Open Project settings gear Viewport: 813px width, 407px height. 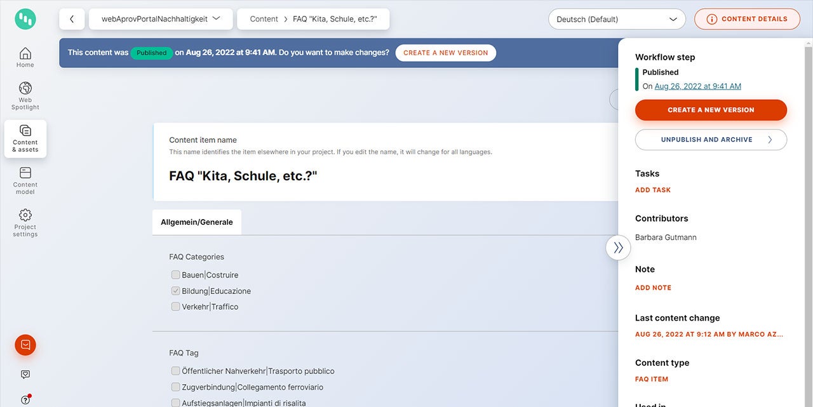25,222
